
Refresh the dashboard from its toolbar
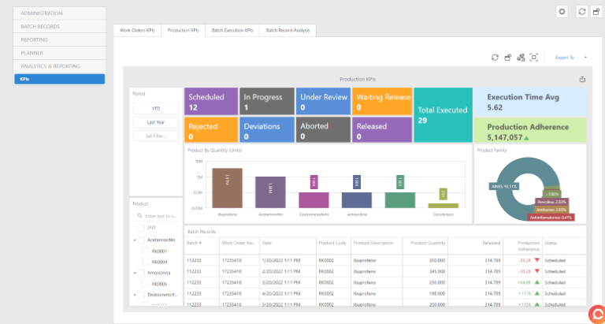tap(495, 58)
